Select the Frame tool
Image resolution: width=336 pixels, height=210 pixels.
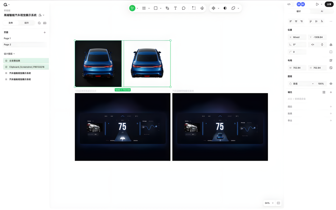click(x=144, y=8)
